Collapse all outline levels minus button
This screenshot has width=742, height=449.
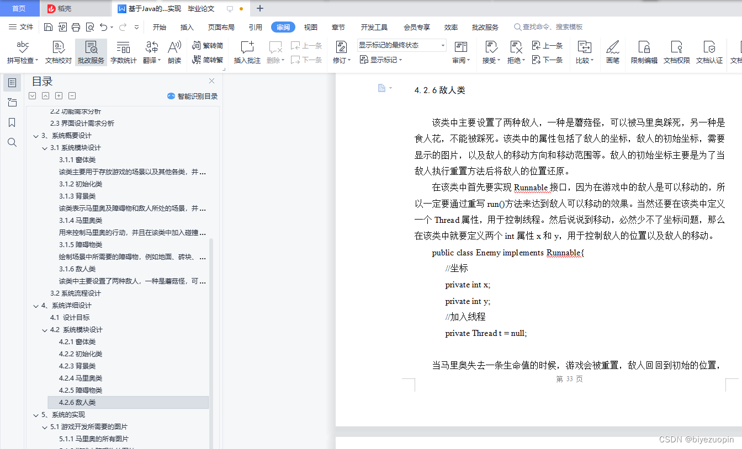pyautogui.click(x=72, y=96)
